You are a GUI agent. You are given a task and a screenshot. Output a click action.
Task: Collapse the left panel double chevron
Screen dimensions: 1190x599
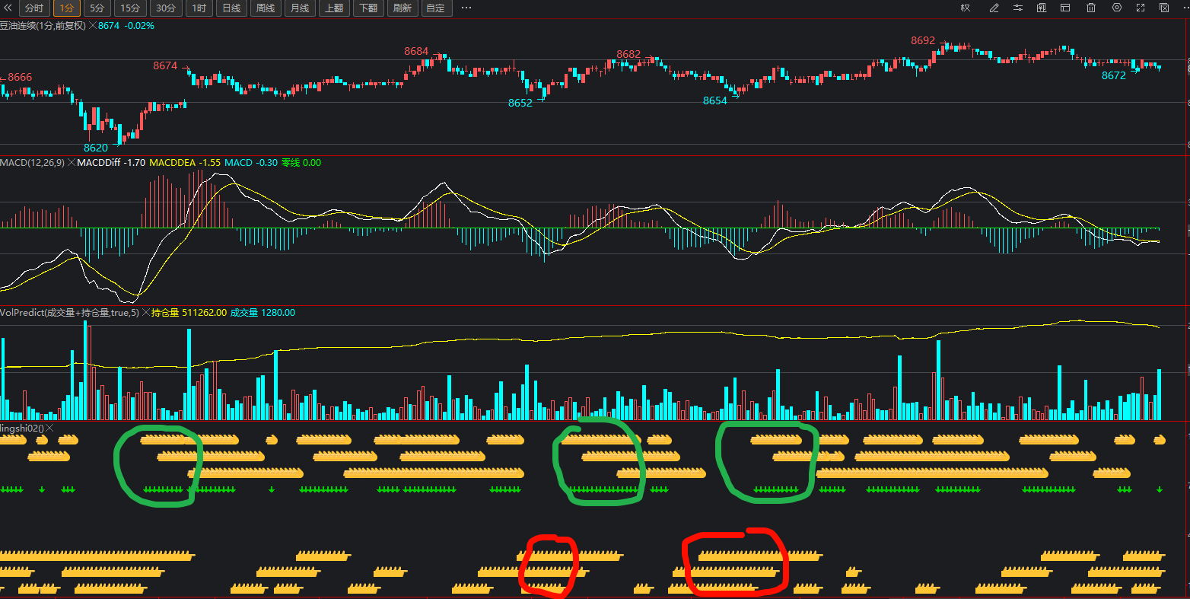coord(8,8)
